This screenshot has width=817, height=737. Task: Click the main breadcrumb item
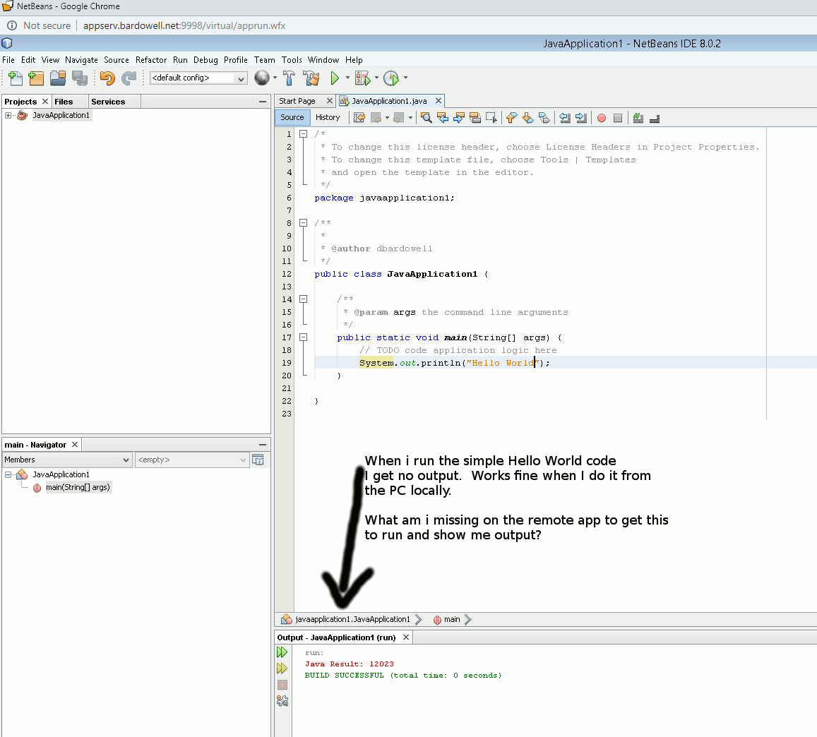451,619
